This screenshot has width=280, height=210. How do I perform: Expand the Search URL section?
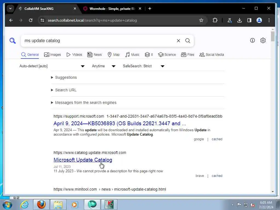pyautogui.click(x=64, y=90)
